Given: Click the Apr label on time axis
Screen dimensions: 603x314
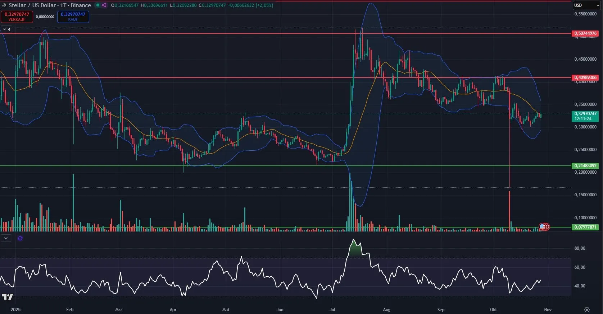Looking at the screenshot, I should tap(173, 310).
